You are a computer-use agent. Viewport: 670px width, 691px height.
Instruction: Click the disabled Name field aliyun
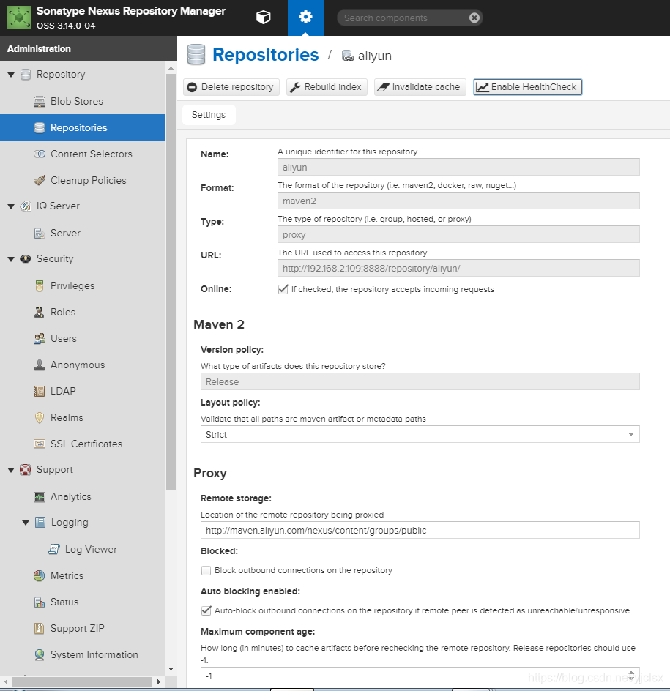458,167
